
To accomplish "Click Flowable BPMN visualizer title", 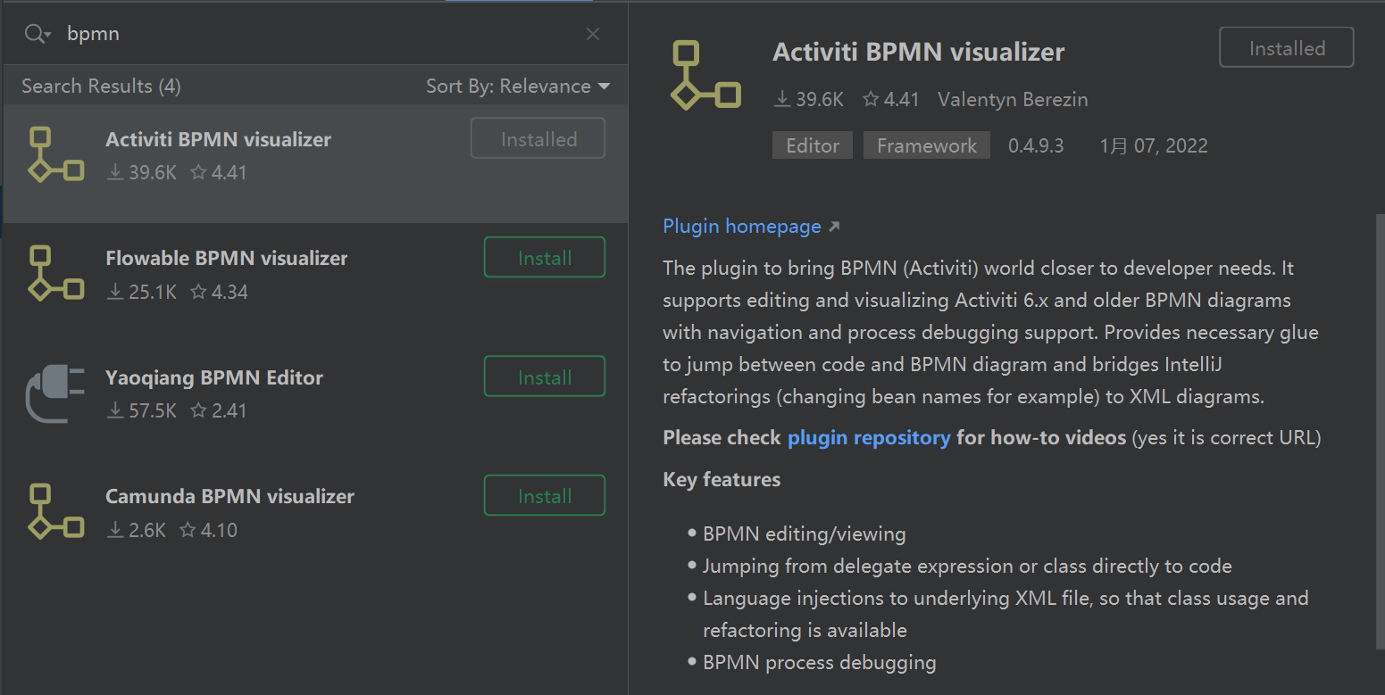I will [x=227, y=258].
